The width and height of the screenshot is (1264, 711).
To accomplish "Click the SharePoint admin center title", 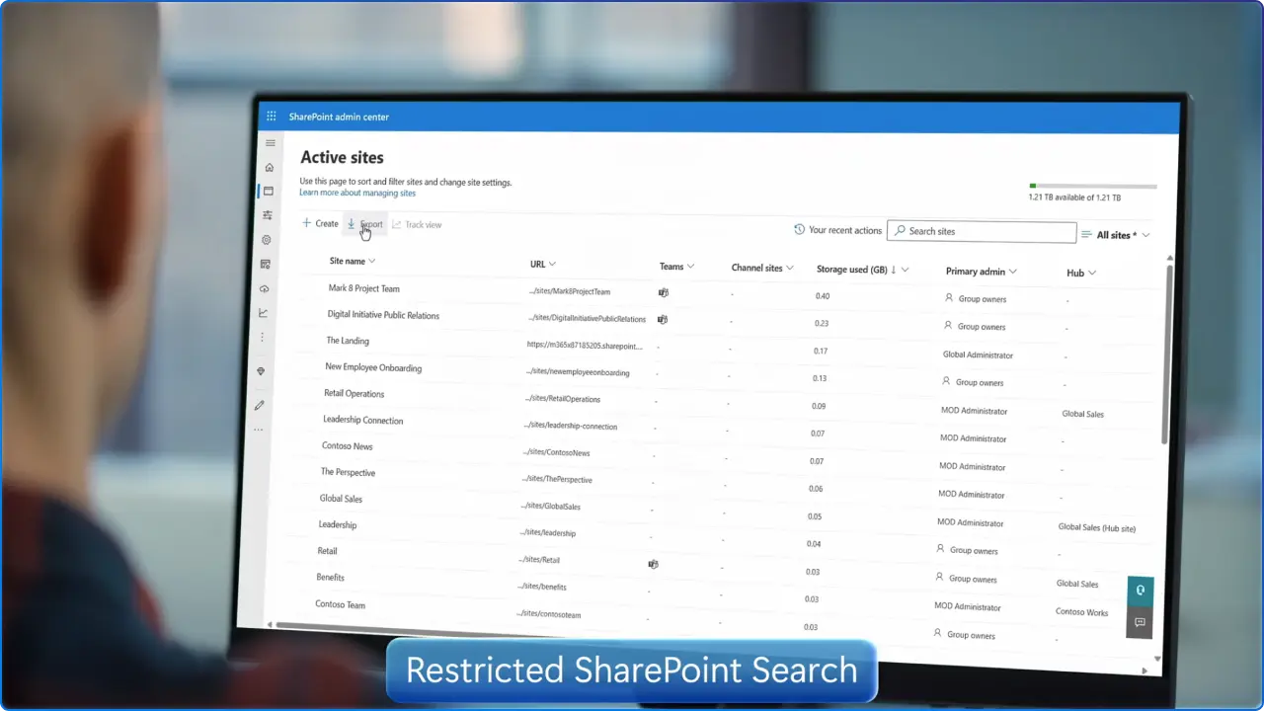I will coord(339,117).
